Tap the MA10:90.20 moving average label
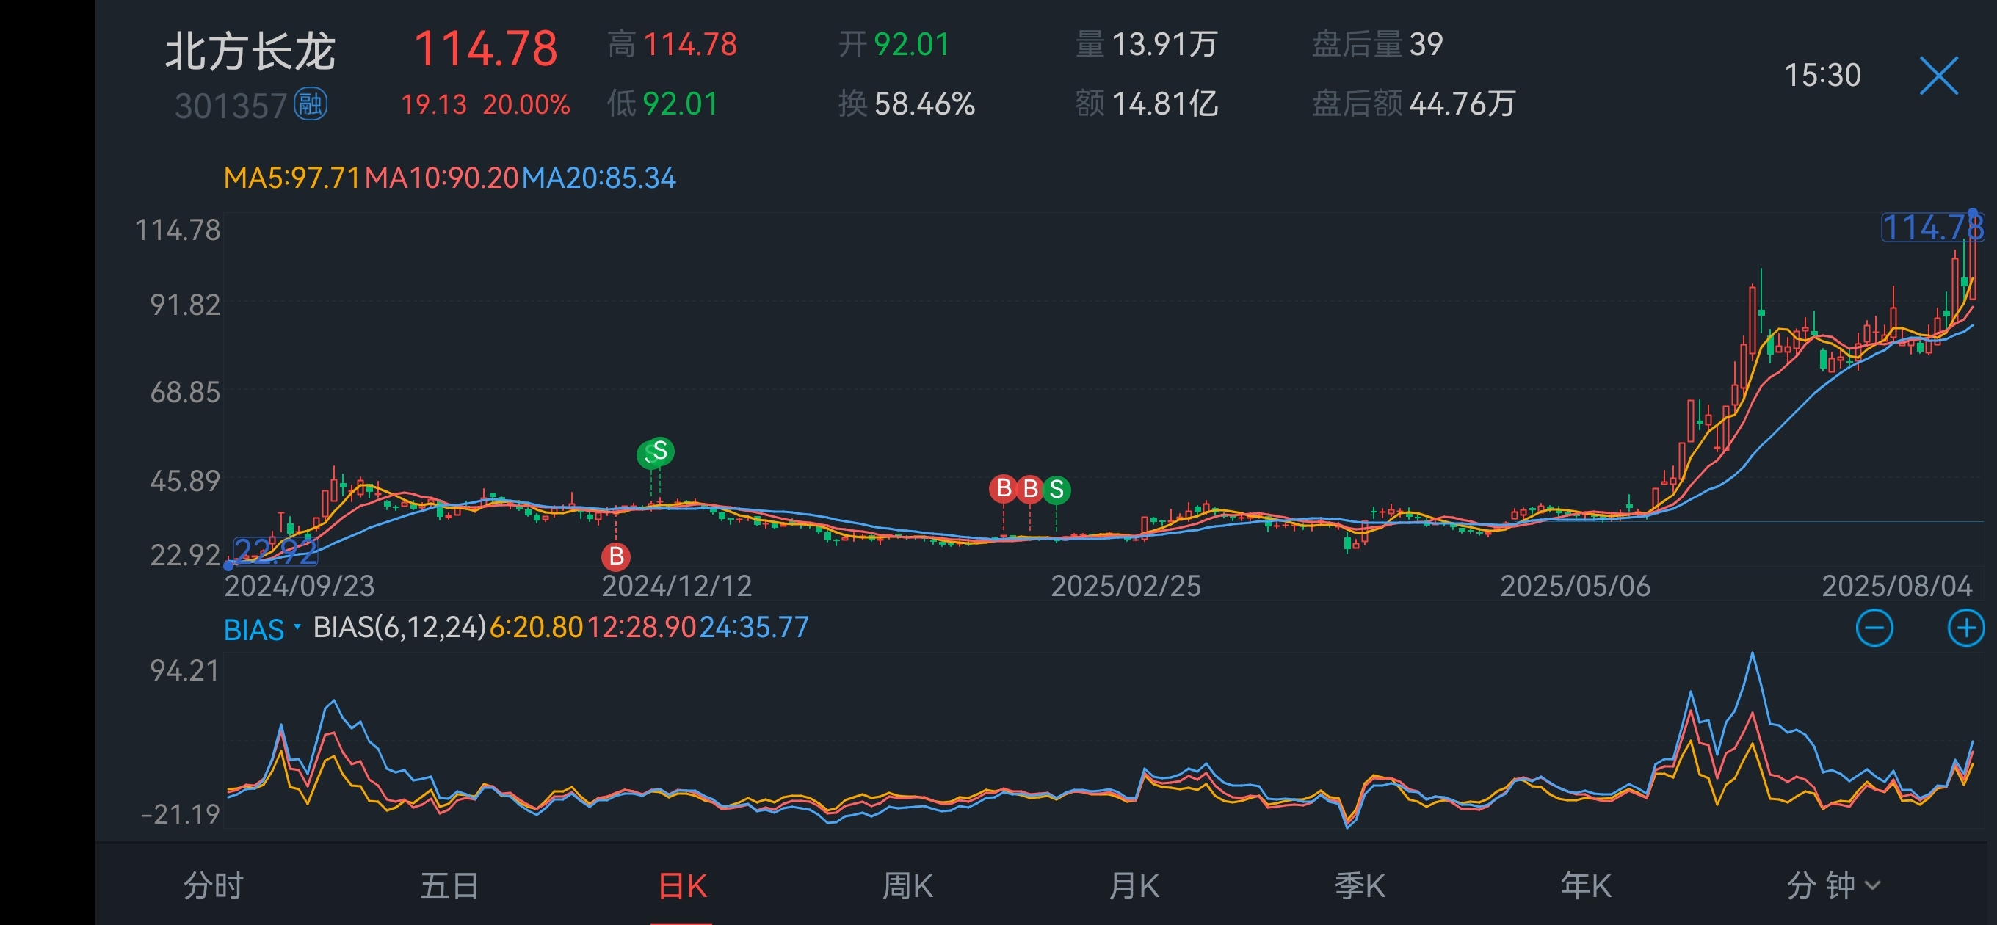Viewport: 1997px width, 925px height. click(x=442, y=178)
